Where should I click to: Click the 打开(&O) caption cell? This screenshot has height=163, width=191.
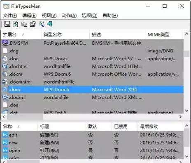pyautogui.click(x=49, y=150)
